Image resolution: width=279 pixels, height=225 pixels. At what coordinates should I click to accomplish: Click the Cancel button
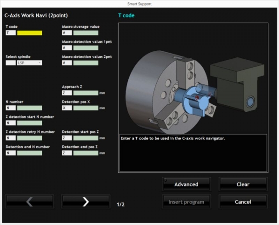tap(243, 202)
